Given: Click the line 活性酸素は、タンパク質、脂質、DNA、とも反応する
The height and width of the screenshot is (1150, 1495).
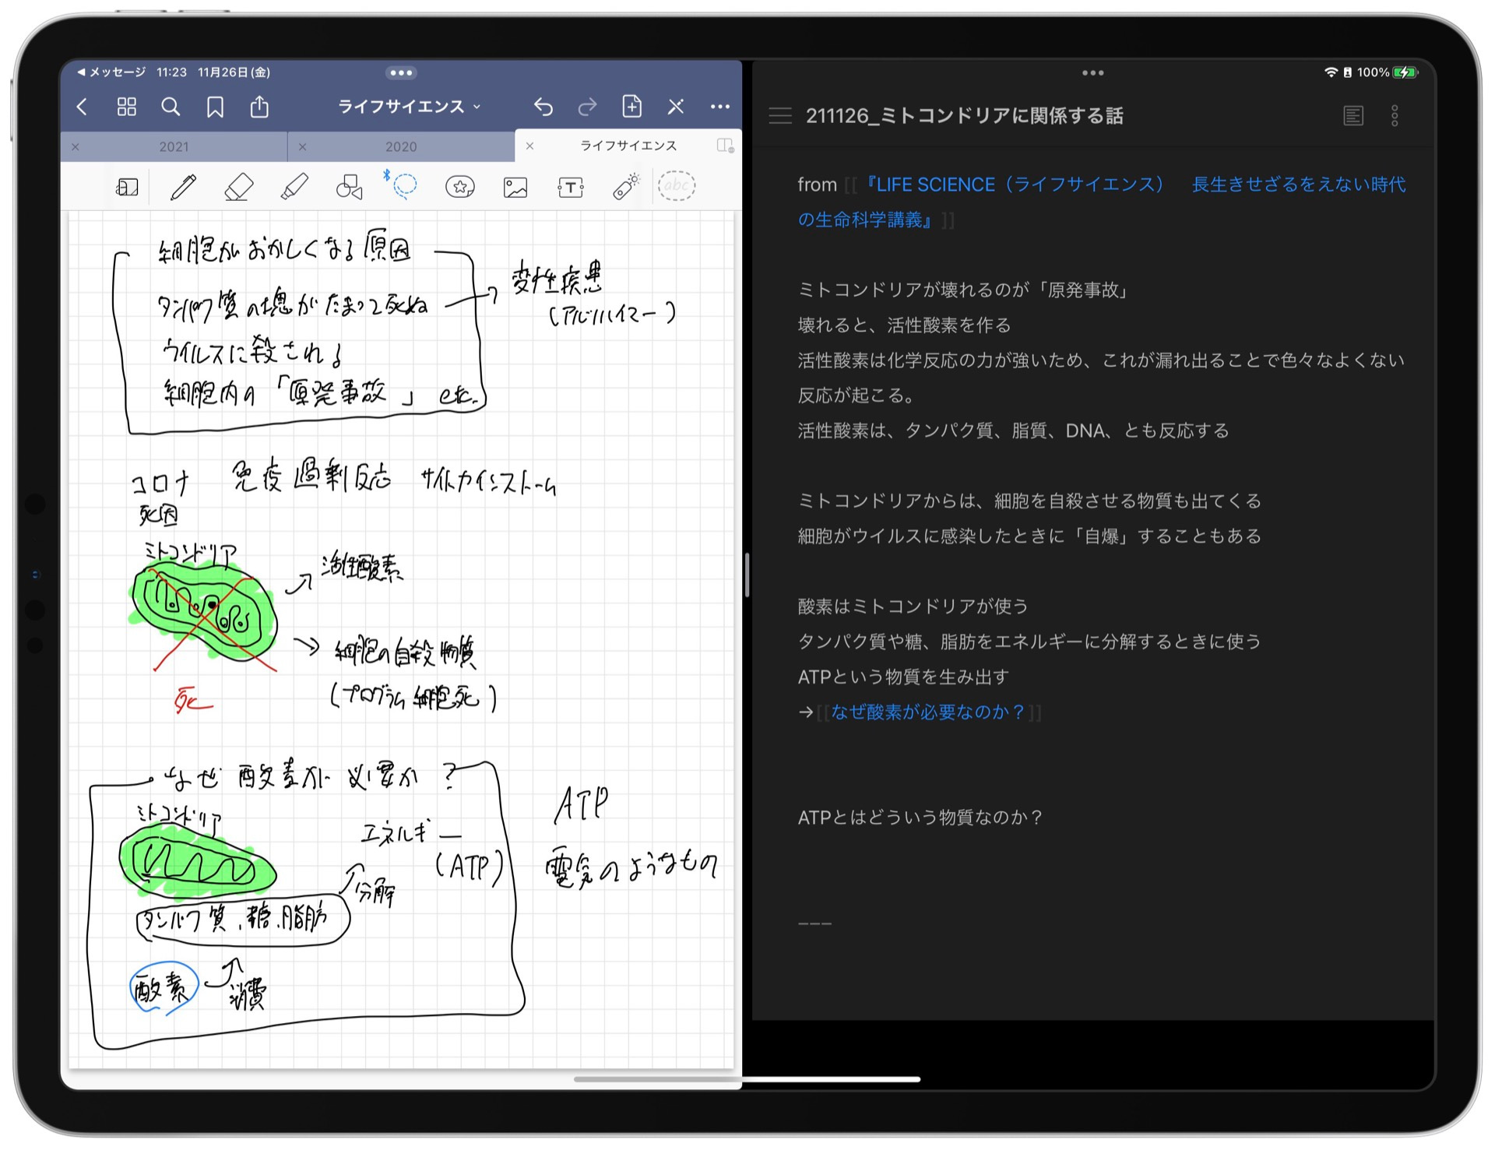Looking at the screenshot, I should tap(1013, 431).
